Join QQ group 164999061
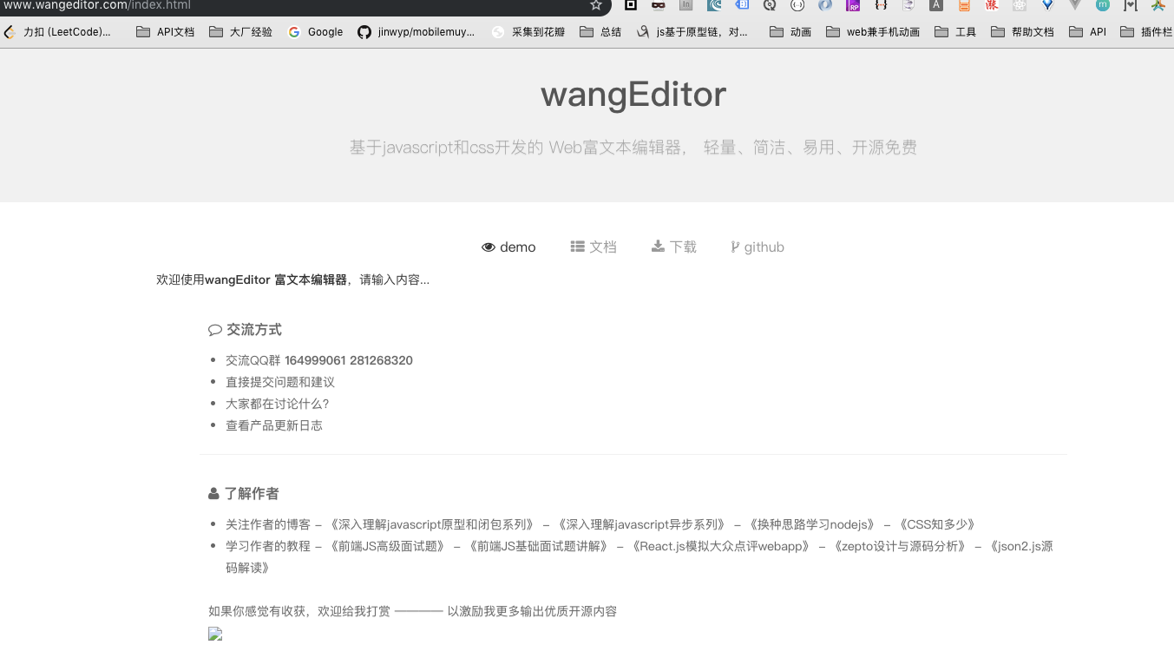Image resolution: width=1174 pixels, height=671 pixels. click(x=315, y=360)
